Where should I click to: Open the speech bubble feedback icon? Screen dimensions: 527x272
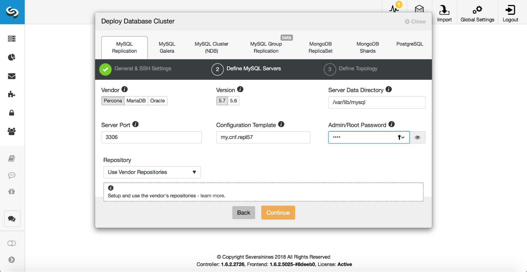[12, 175]
